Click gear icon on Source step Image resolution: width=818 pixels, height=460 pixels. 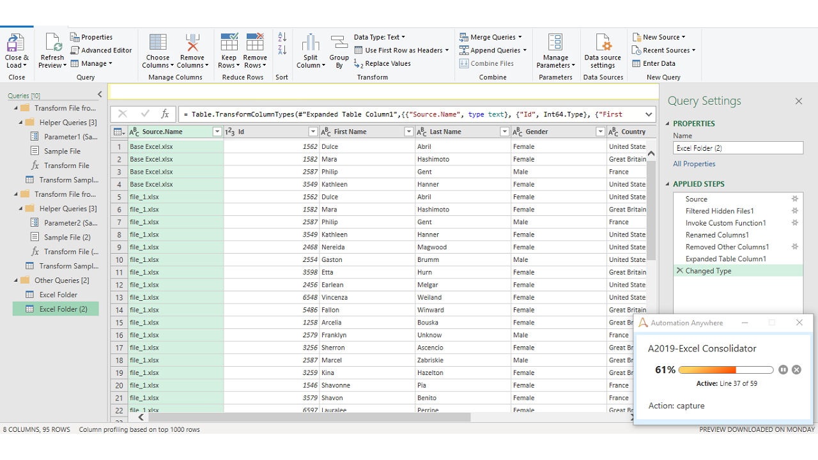[795, 199]
